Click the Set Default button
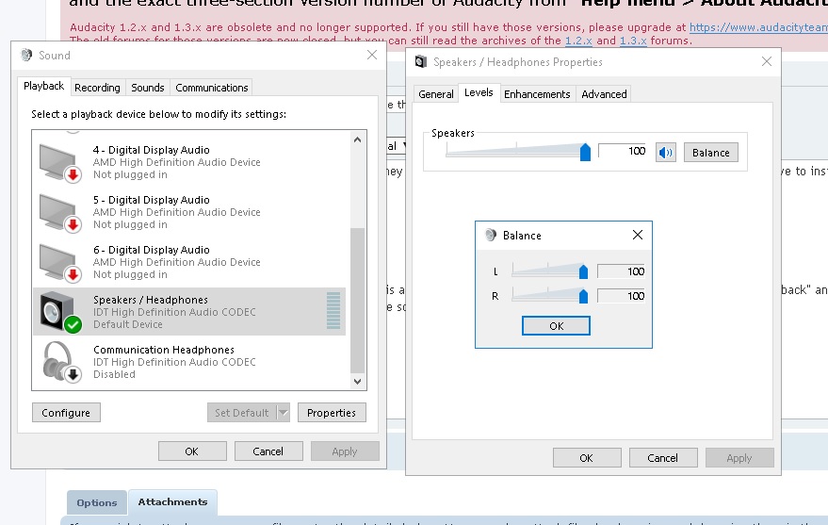Viewport: 828px width, 525px height. point(242,413)
